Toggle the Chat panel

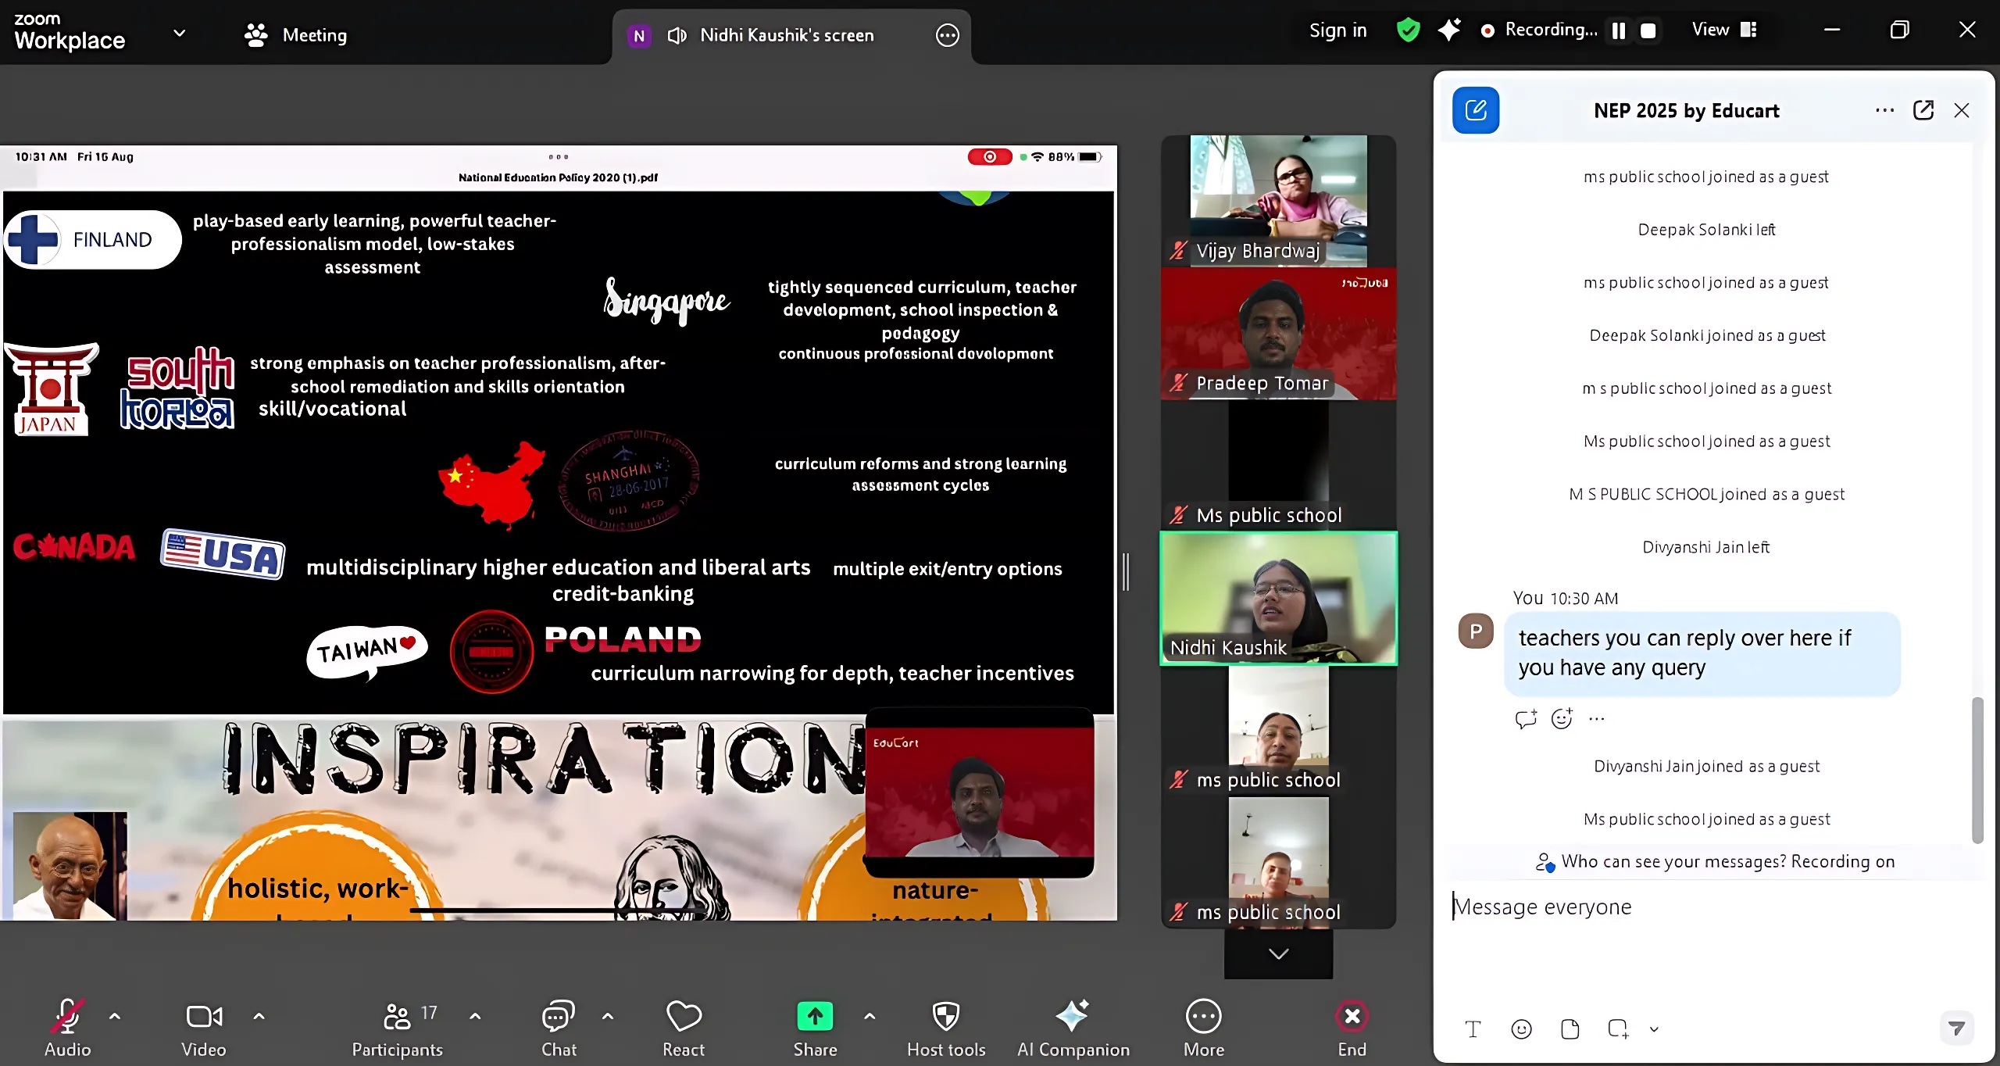(x=559, y=1028)
